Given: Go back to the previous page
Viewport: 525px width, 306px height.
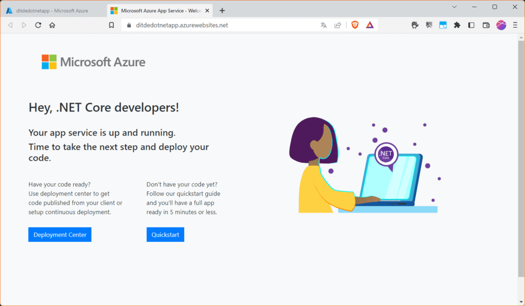Looking at the screenshot, I should (10, 25).
